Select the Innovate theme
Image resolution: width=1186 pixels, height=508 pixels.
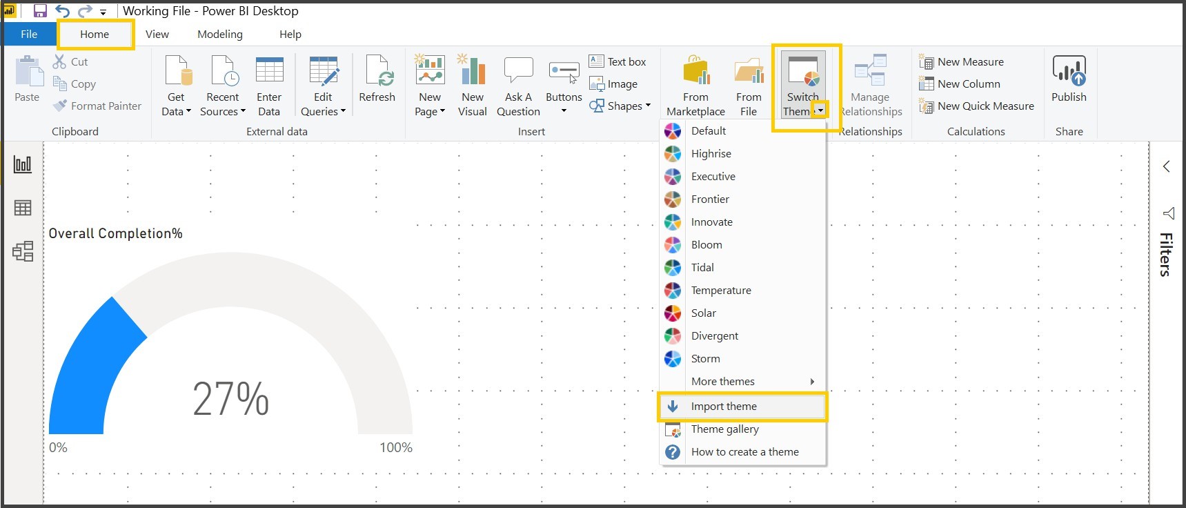(x=743, y=222)
